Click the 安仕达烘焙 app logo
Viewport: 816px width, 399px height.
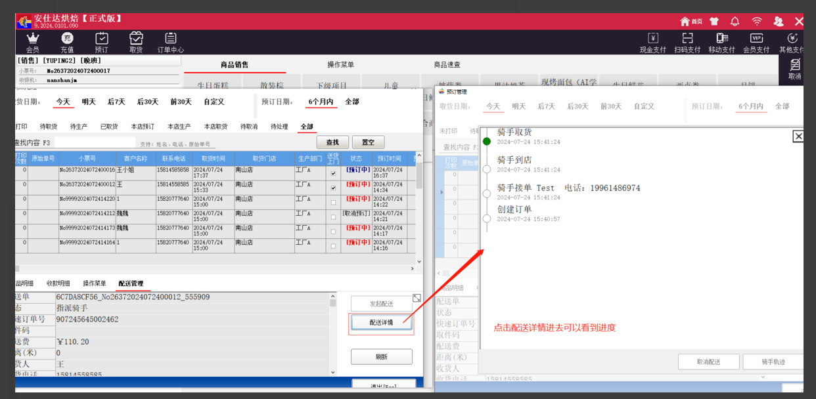click(24, 21)
